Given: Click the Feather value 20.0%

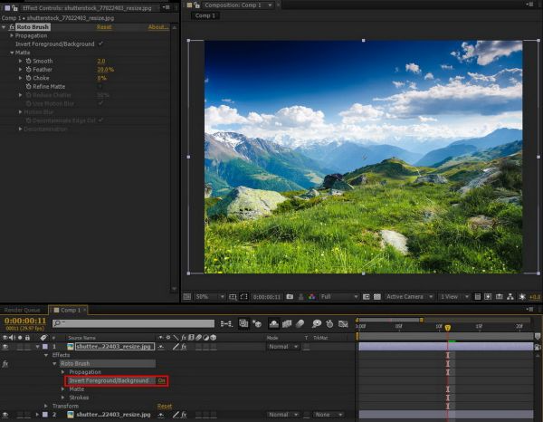Looking at the screenshot, I should (x=105, y=70).
